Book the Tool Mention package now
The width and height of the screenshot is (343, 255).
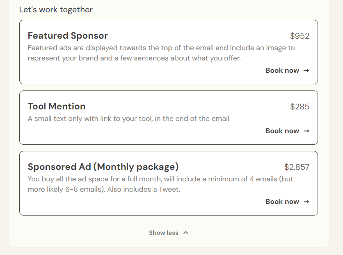[x=282, y=131]
